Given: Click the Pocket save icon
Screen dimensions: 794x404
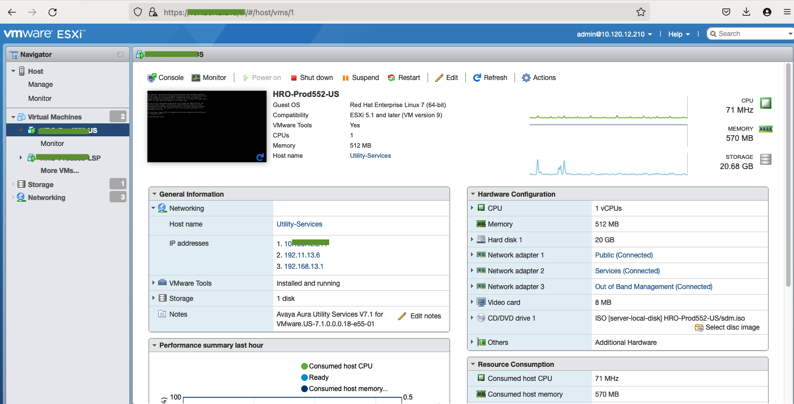Looking at the screenshot, I should tap(726, 12).
